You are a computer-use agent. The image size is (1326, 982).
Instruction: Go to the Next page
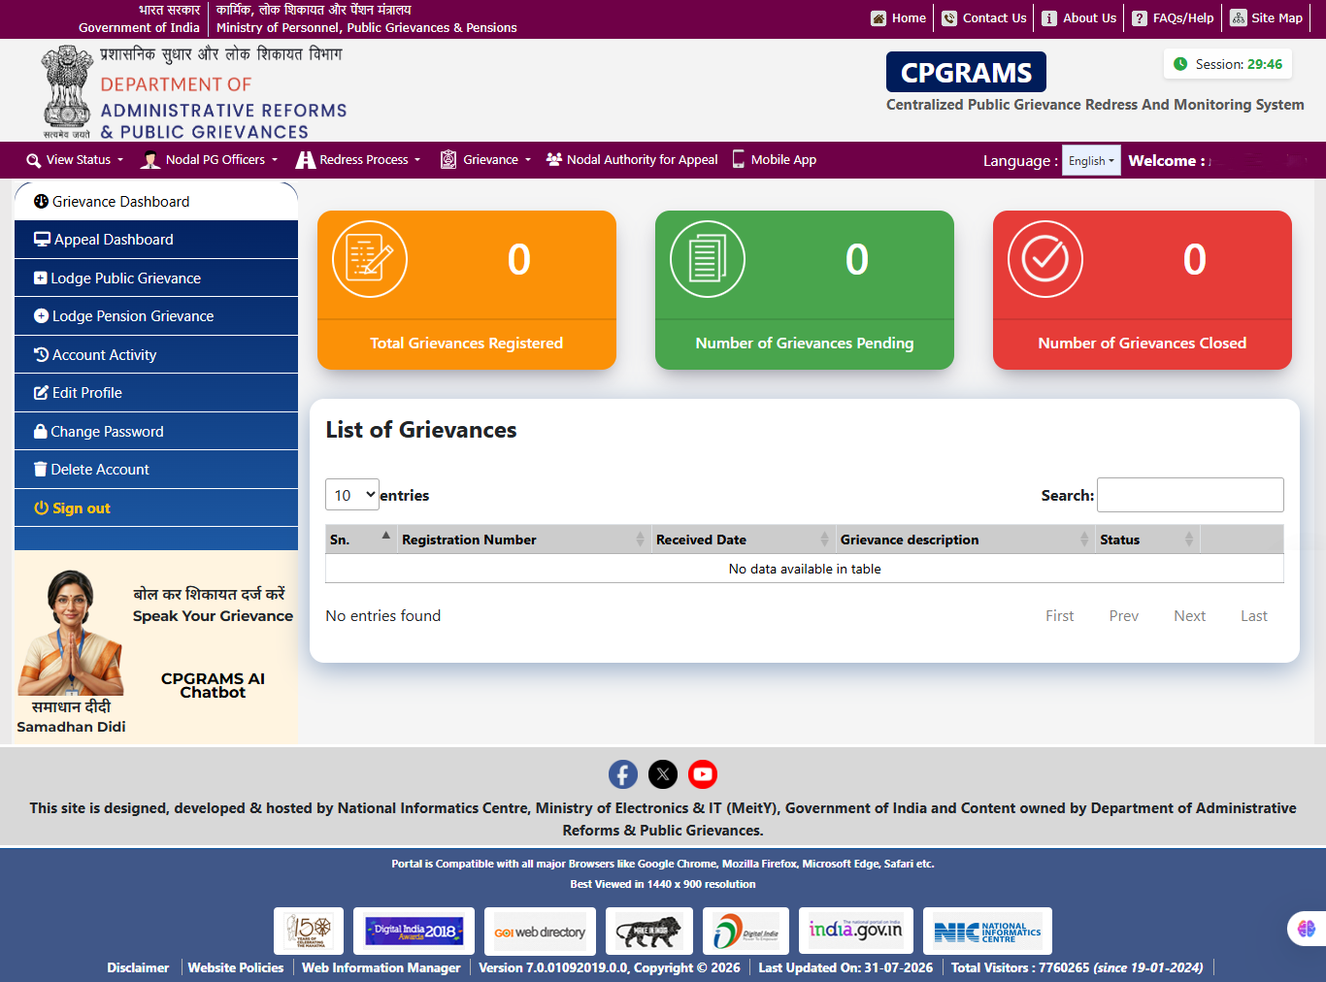tap(1190, 616)
